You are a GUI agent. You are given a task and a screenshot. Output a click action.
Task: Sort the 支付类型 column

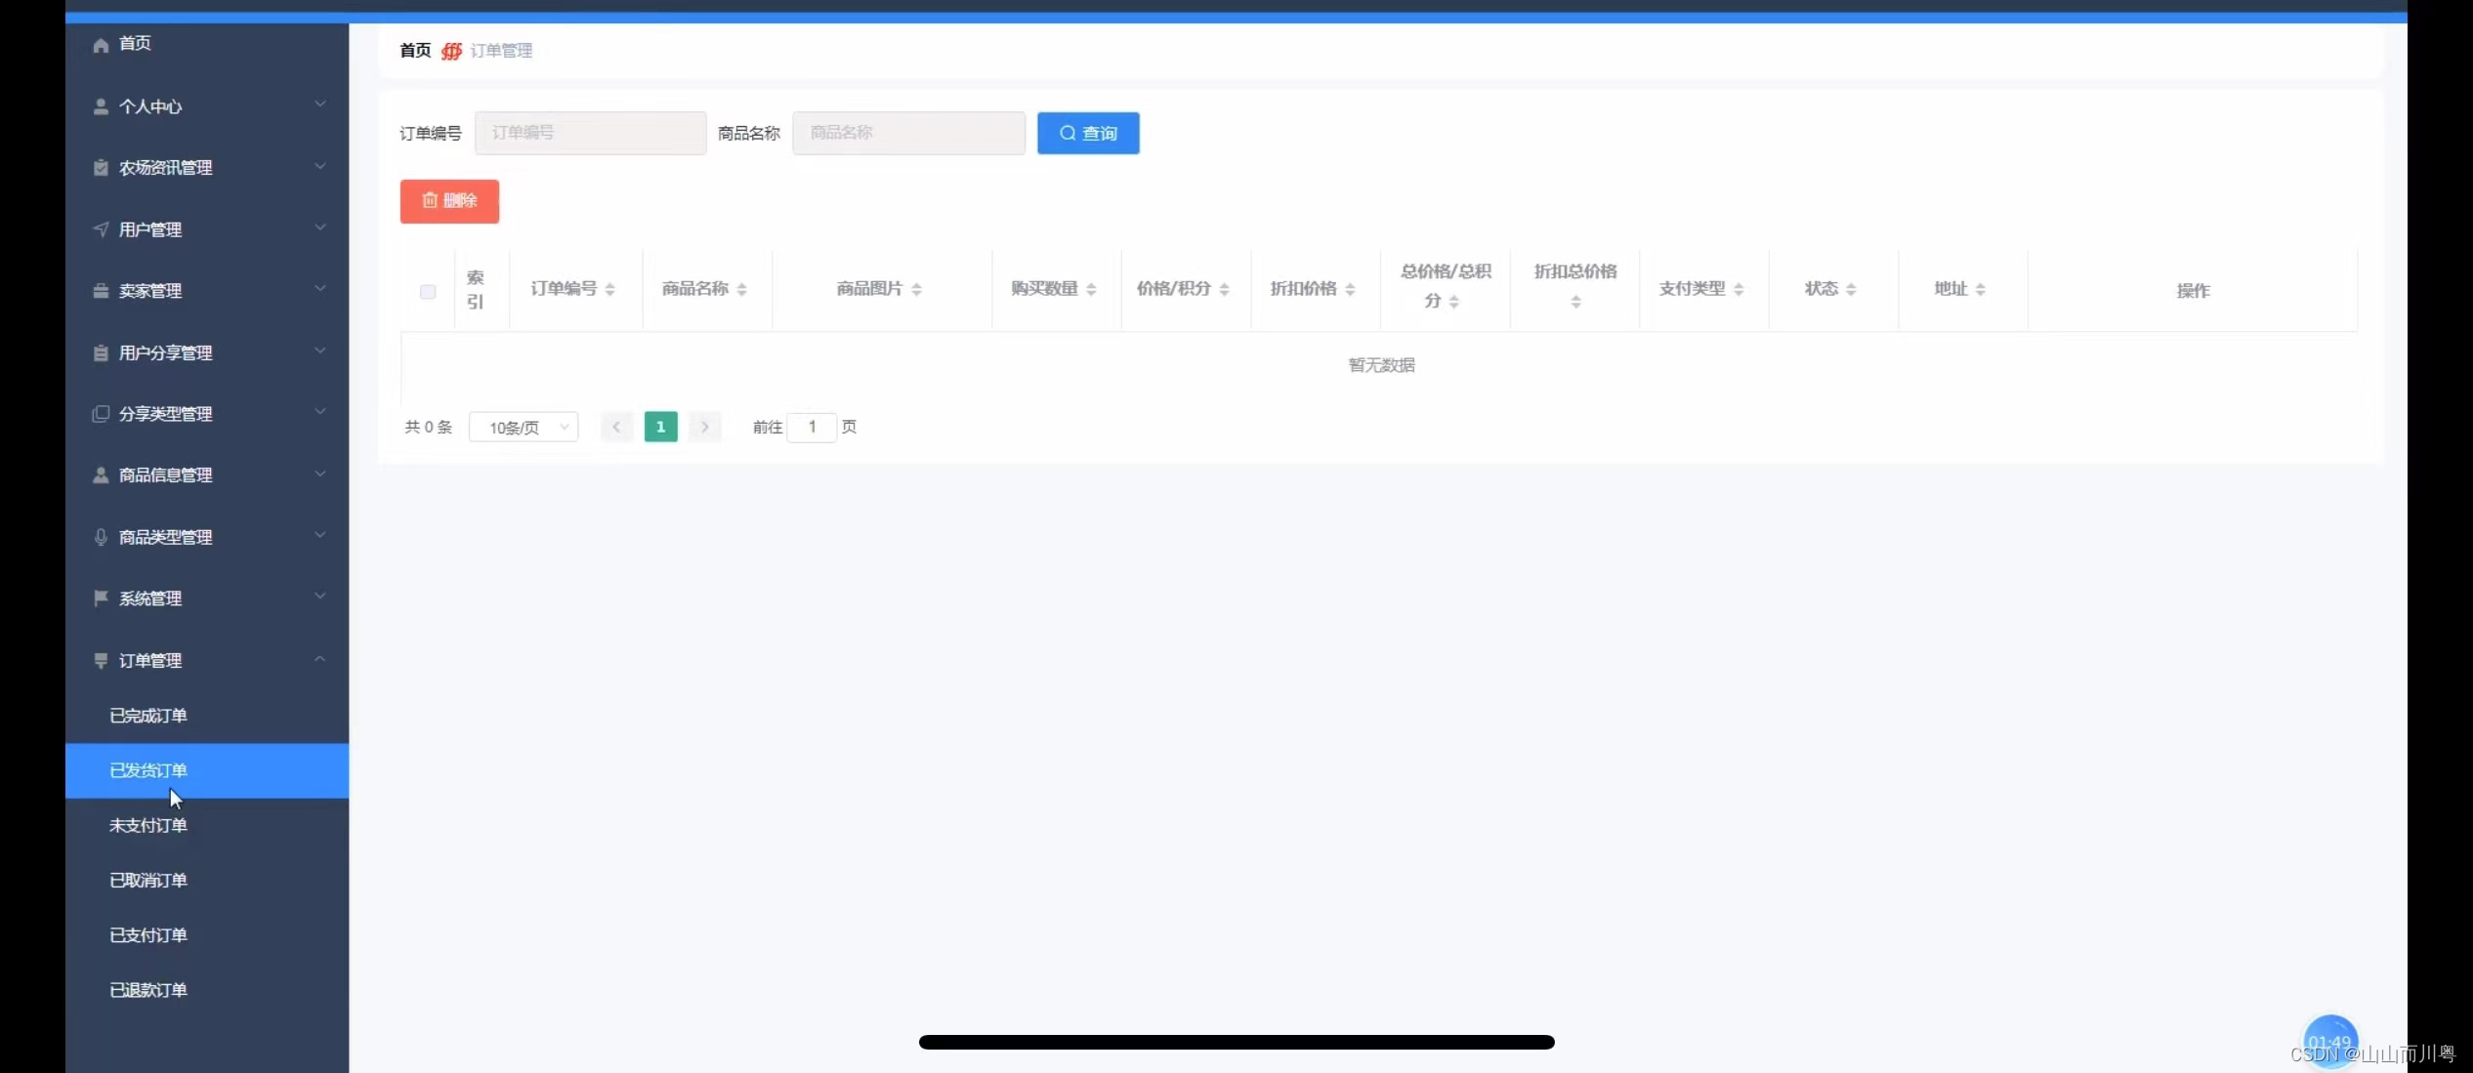[1739, 290]
